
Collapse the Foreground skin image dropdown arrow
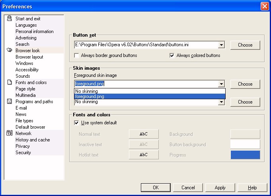(222, 84)
